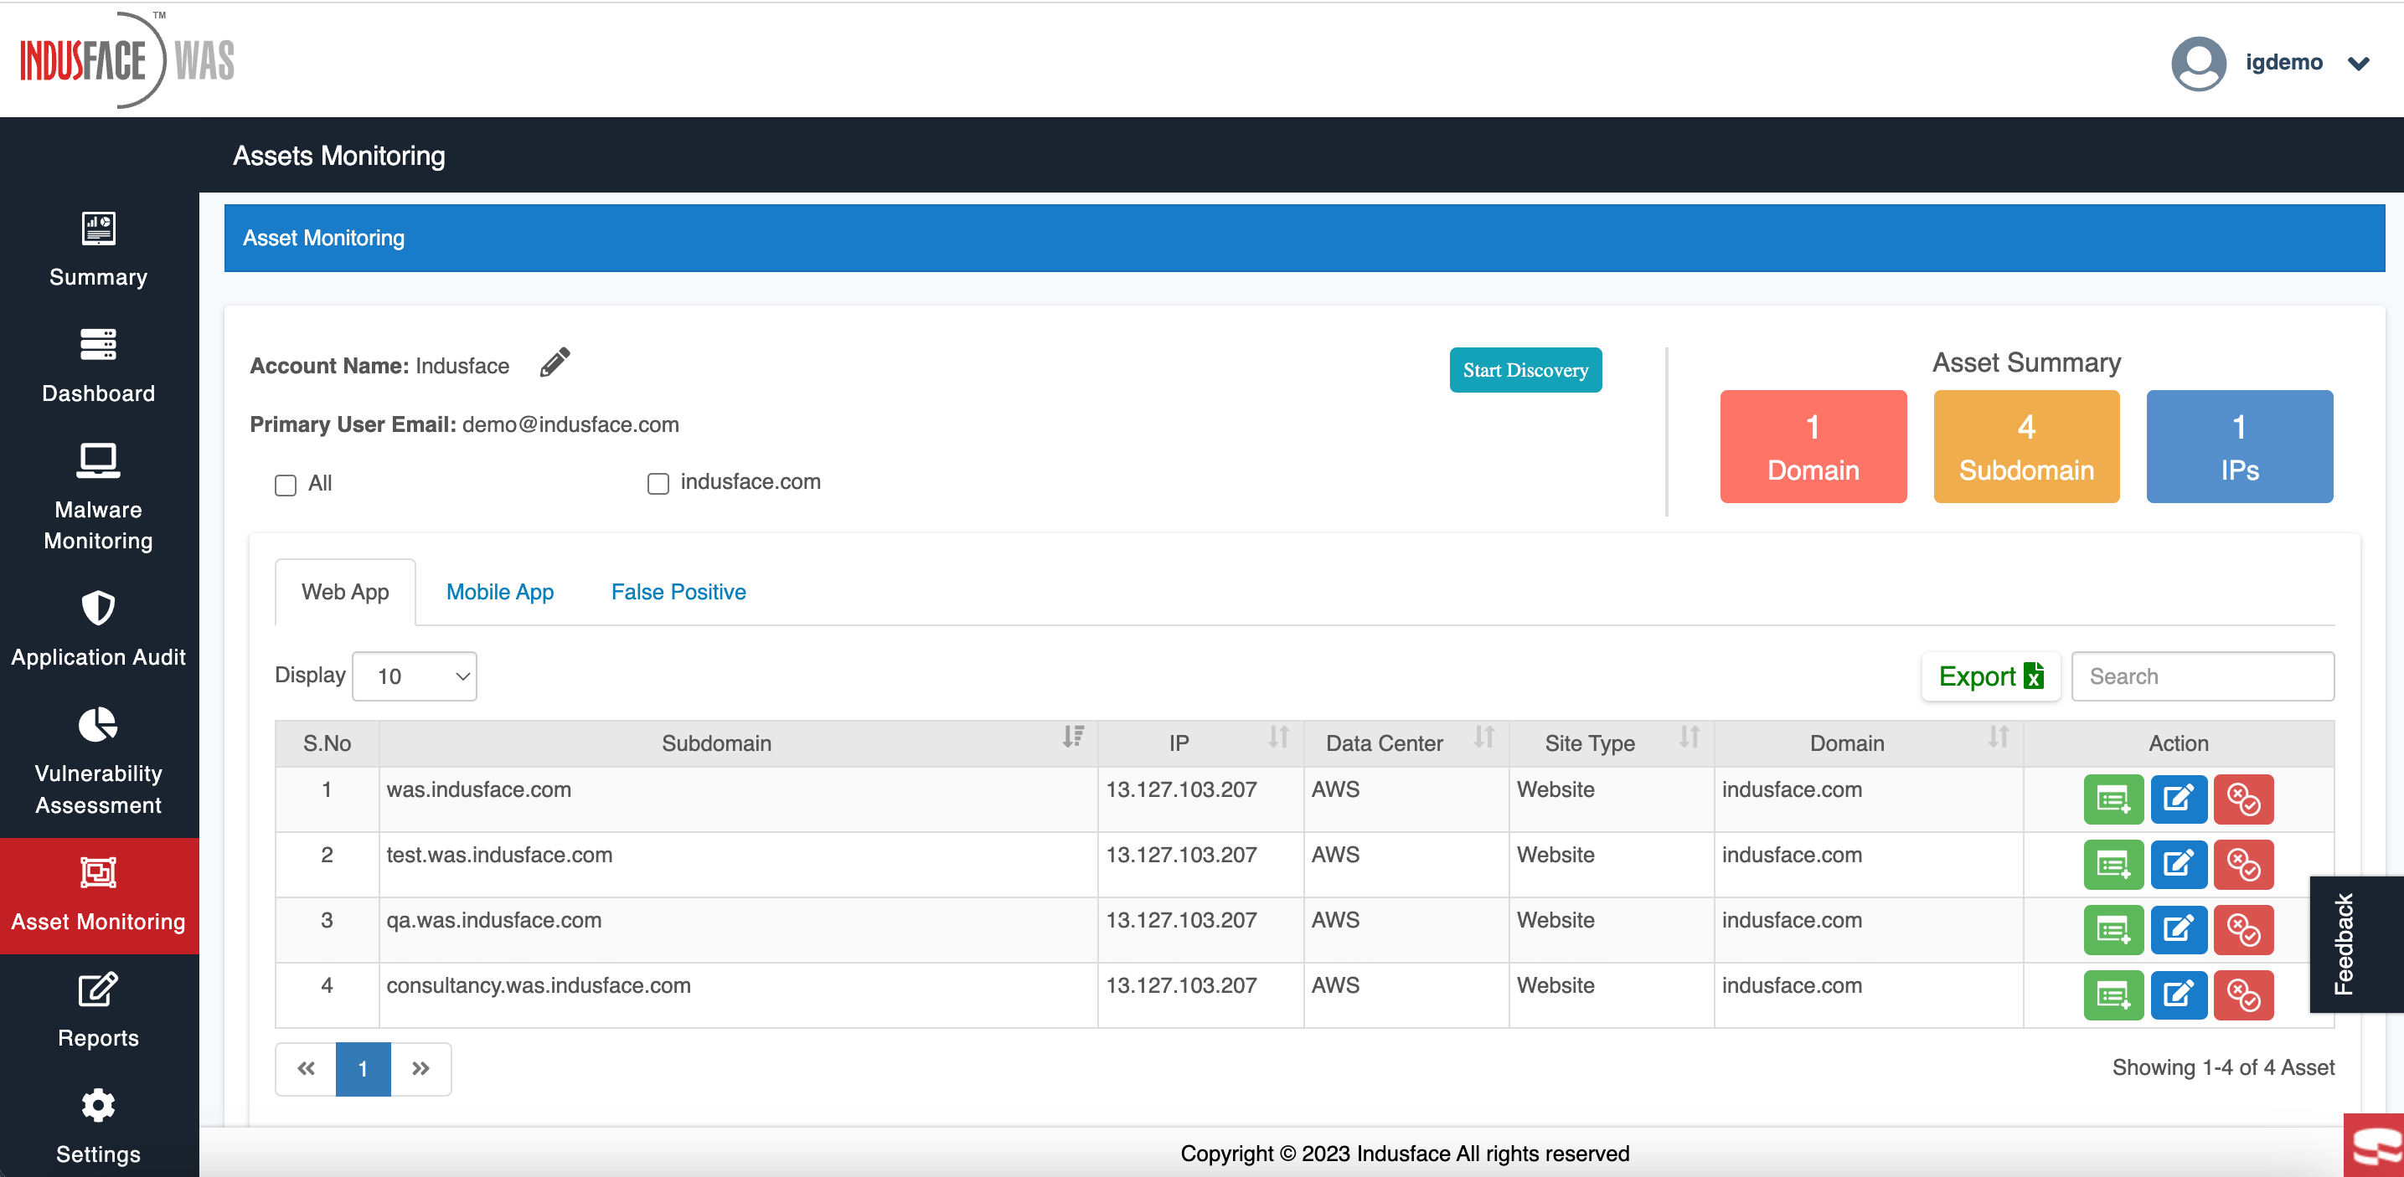Click blue edit icon for qa.was.indusface.com

pos(2178,930)
